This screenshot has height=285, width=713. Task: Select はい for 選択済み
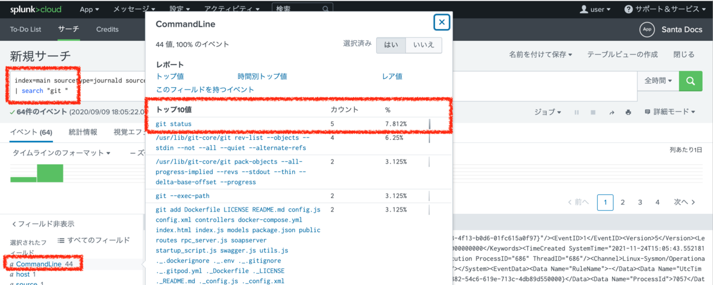tap(391, 45)
